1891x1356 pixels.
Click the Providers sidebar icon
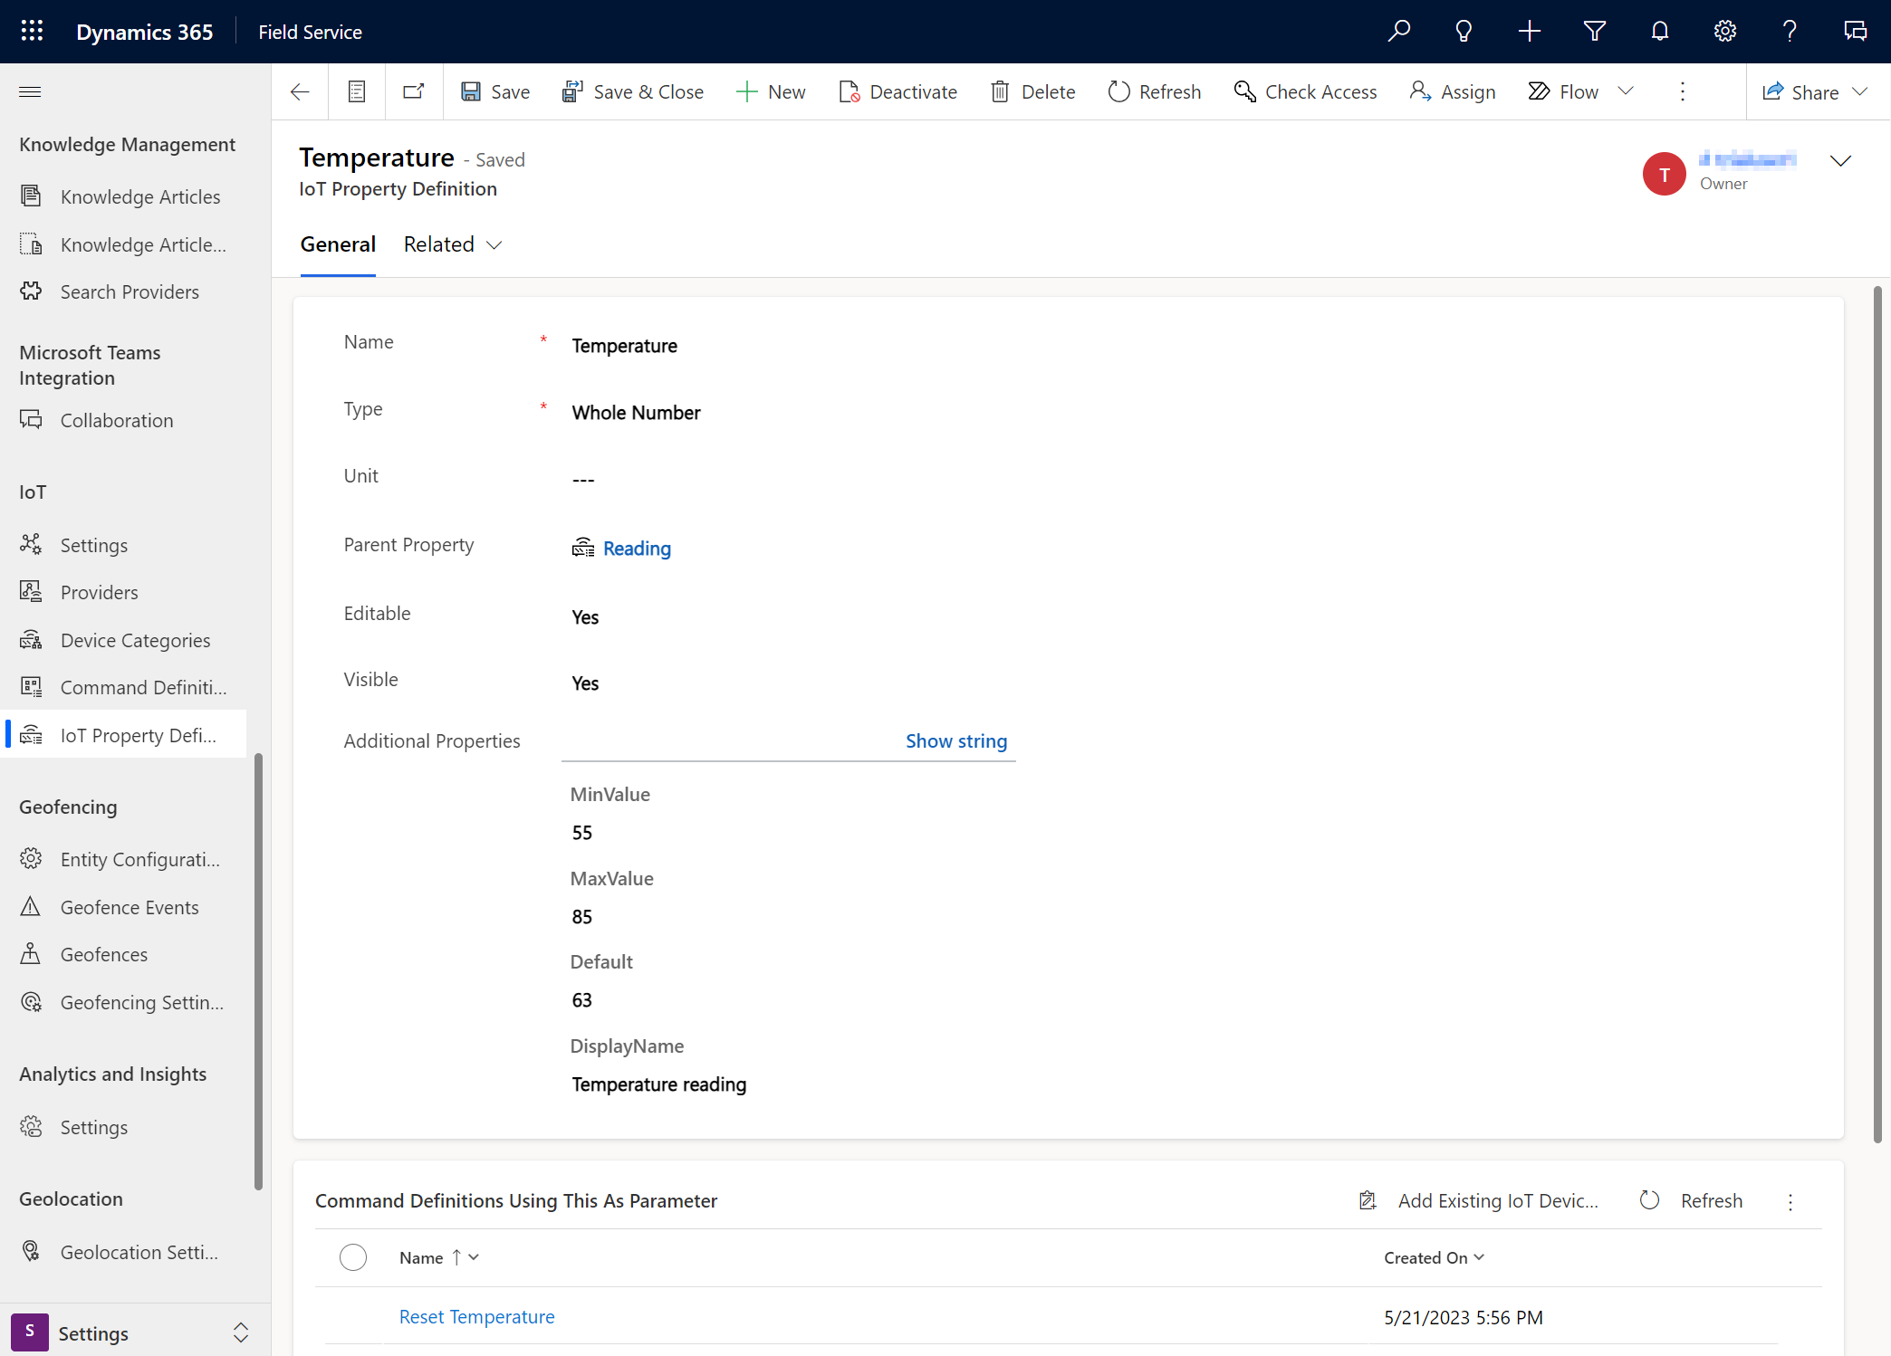pyautogui.click(x=33, y=591)
